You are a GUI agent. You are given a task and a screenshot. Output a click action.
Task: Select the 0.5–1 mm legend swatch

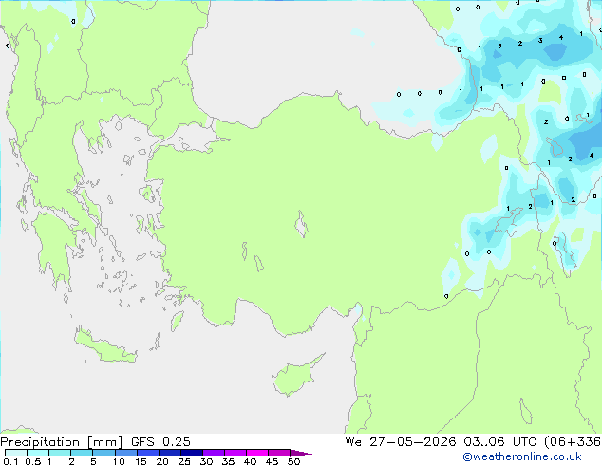[38, 453]
